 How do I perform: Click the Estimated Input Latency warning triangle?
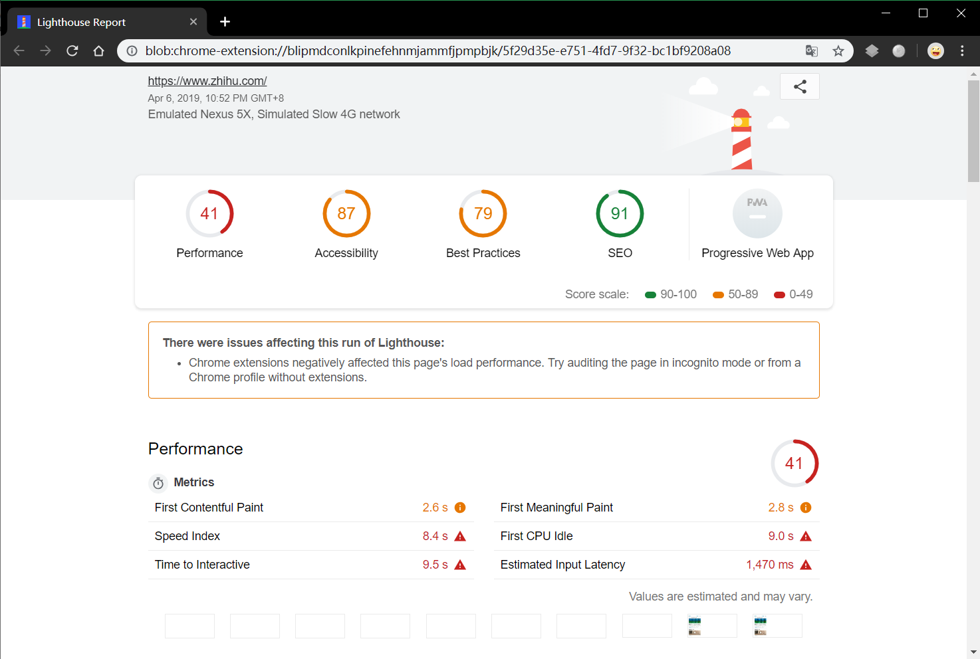tap(806, 565)
